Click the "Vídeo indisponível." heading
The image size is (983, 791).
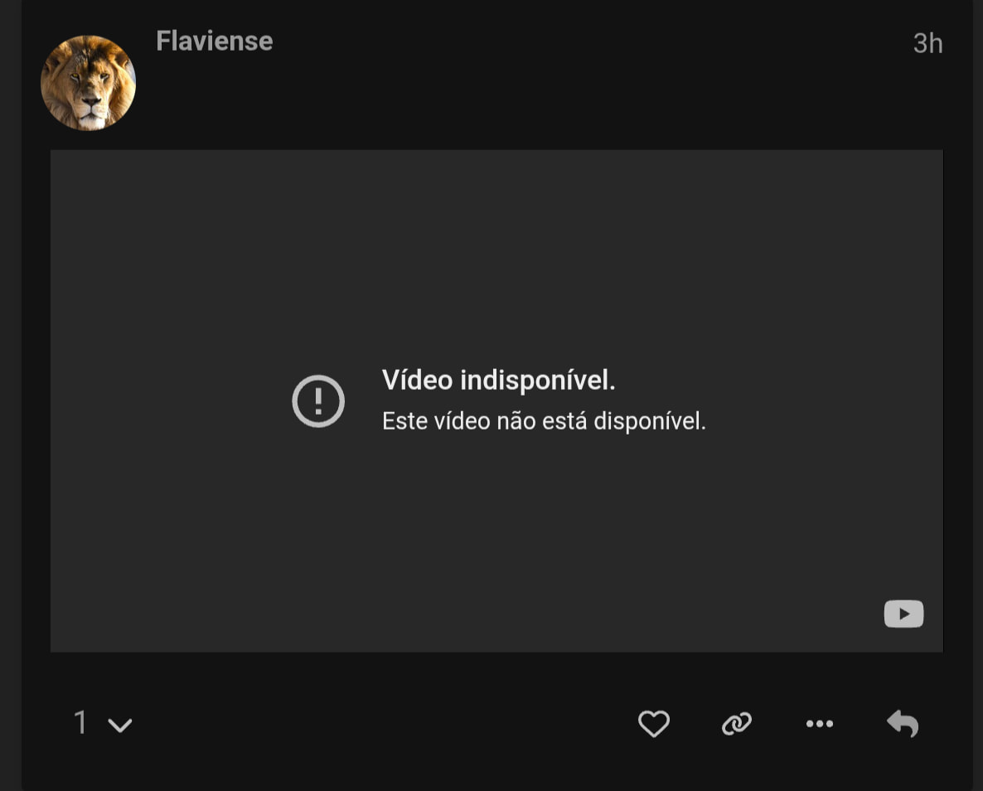498,381
